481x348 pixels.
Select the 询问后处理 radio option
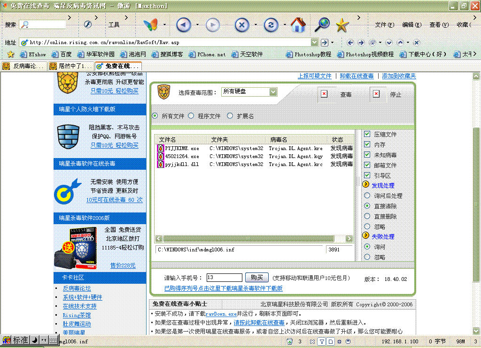pyautogui.click(x=367, y=196)
